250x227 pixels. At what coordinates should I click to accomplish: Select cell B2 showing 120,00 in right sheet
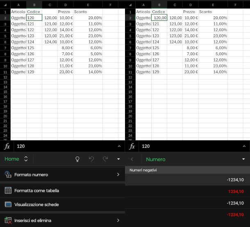(x=159, y=18)
